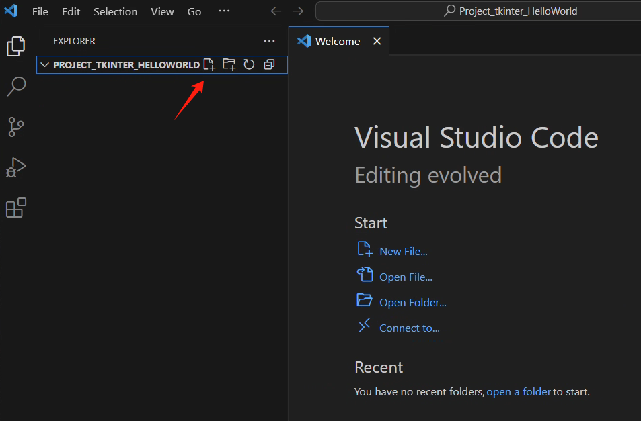
Task: Open the Selection menu
Action: click(115, 11)
